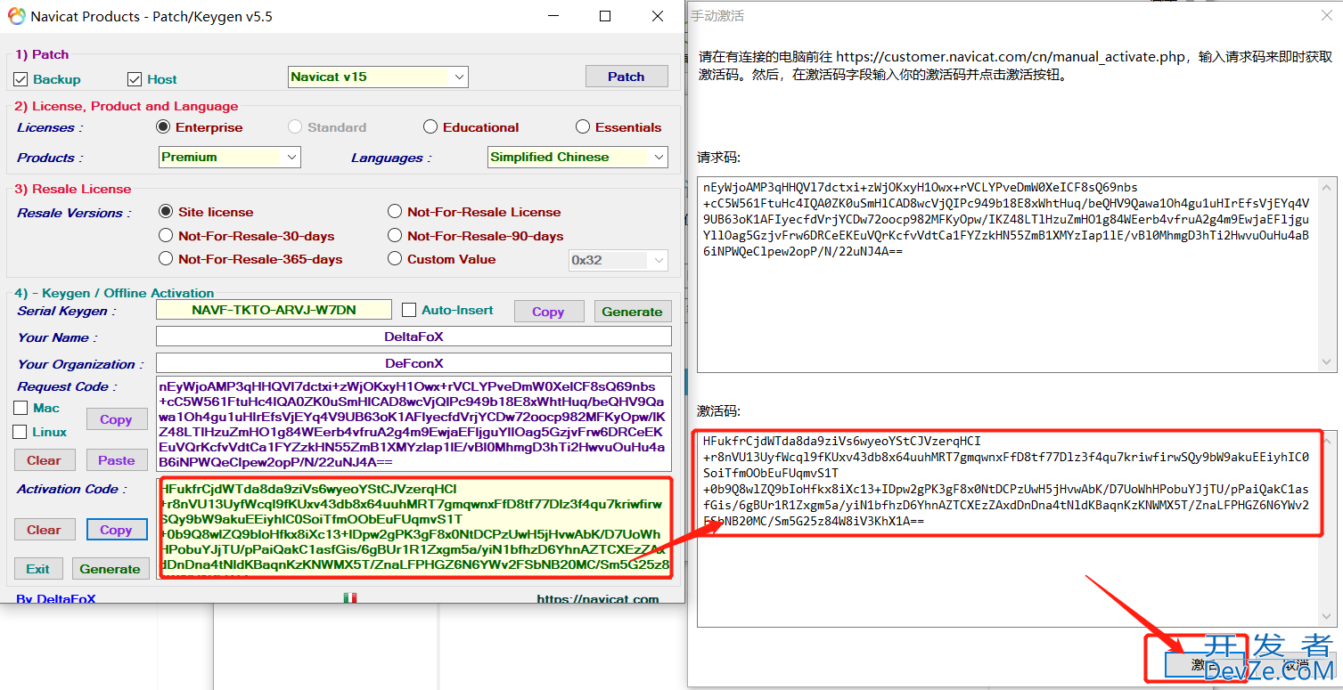The image size is (1343, 690).
Task: Click the request code area scrollbar down arrow
Action: pos(1327,362)
